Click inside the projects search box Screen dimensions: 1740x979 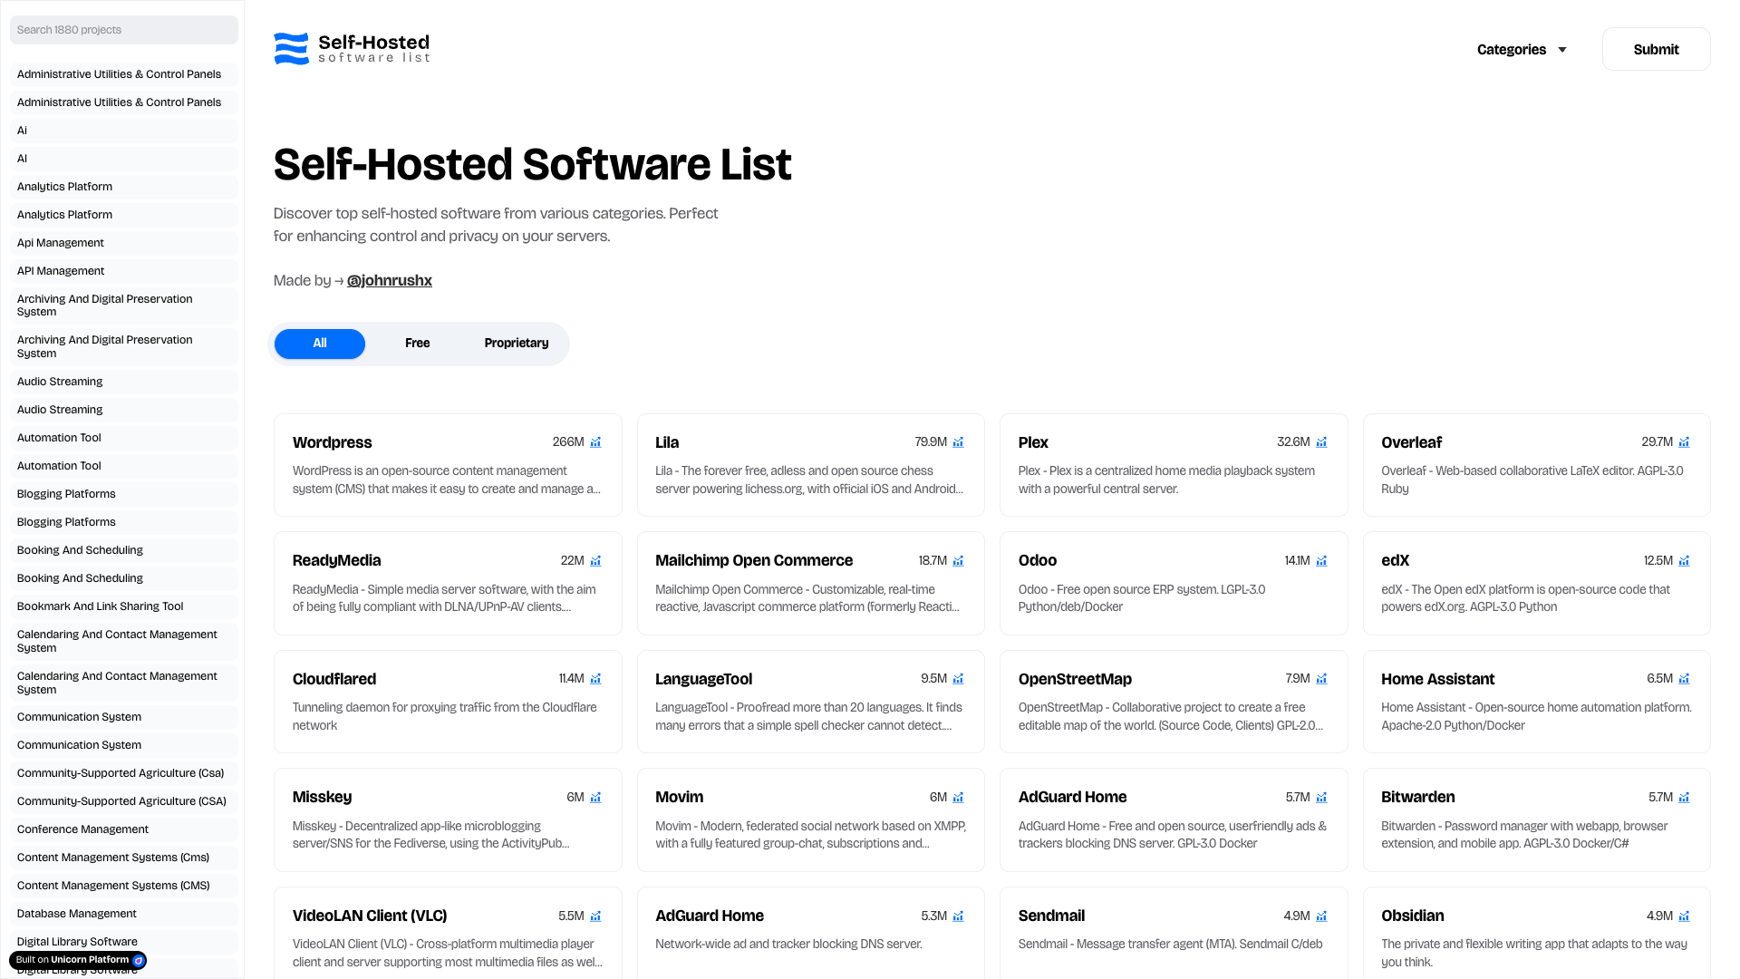[123, 29]
